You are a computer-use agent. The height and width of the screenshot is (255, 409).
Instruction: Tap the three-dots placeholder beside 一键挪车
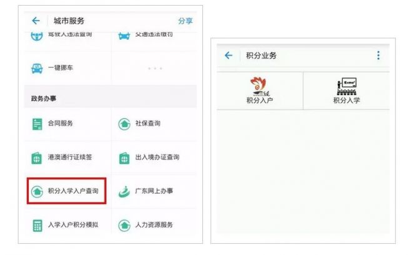click(154, 68)
